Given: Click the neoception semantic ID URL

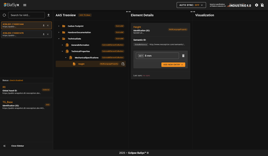Looking at the screenshot, I should tap(167, 44).
